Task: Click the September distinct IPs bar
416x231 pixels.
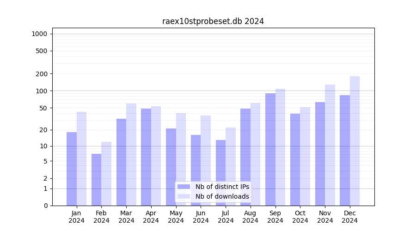Action: [x=270, y=149]
